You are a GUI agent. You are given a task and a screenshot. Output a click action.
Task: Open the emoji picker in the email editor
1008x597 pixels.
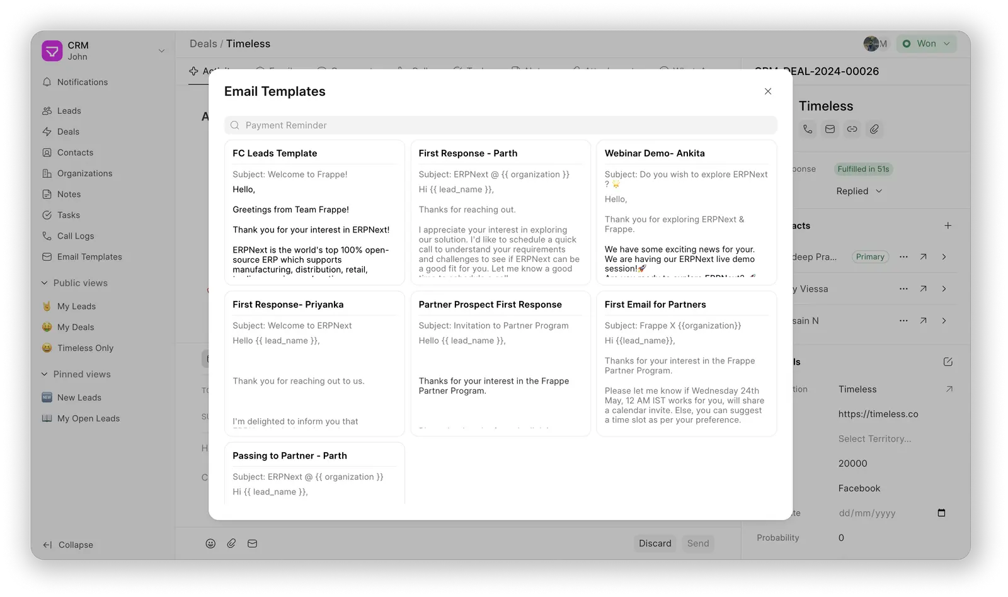click(210, 543)
